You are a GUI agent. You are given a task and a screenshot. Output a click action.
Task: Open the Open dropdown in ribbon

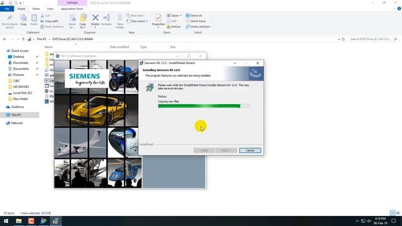pyautogui.click(x=174, y=16)
